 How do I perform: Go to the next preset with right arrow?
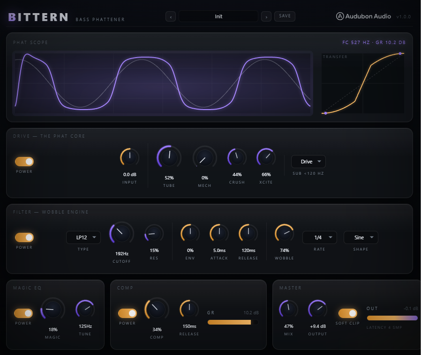pos(266,16)
